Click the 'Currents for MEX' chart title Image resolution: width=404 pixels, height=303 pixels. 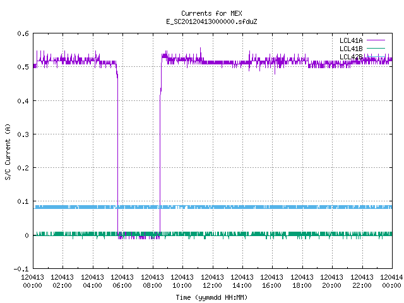(x=211, y=13)
